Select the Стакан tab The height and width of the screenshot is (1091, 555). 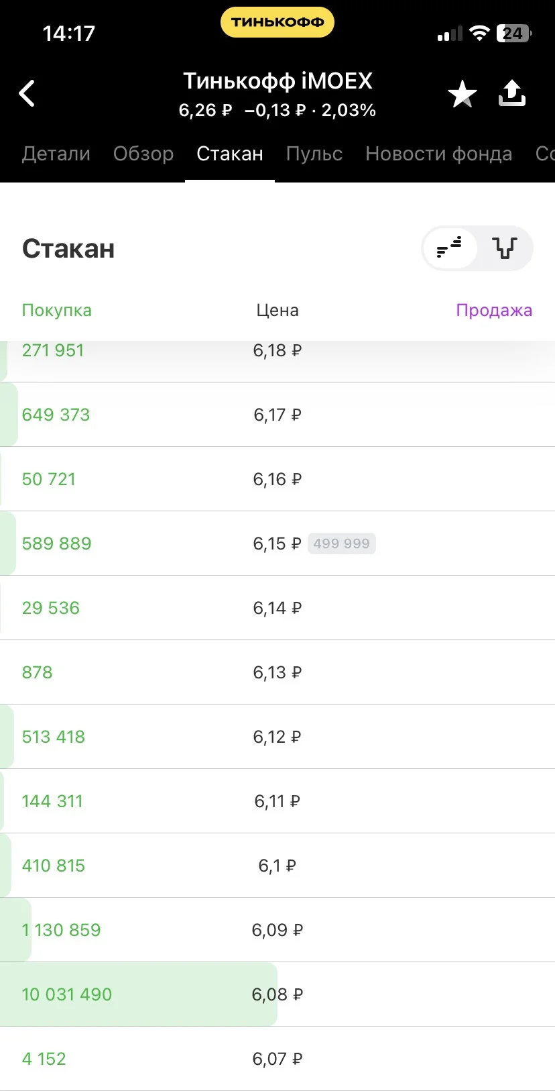click(230, 154)
